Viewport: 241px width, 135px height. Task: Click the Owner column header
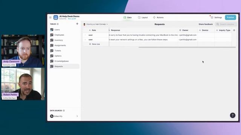(x=188, y=30)
